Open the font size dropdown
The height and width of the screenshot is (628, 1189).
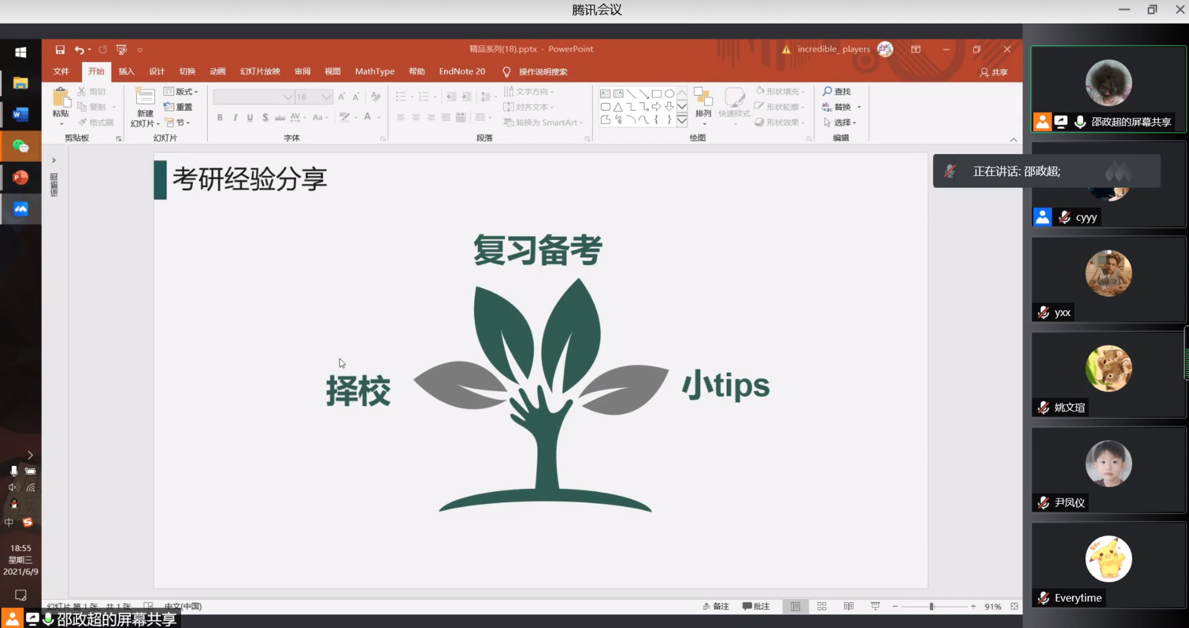point(327,97)
